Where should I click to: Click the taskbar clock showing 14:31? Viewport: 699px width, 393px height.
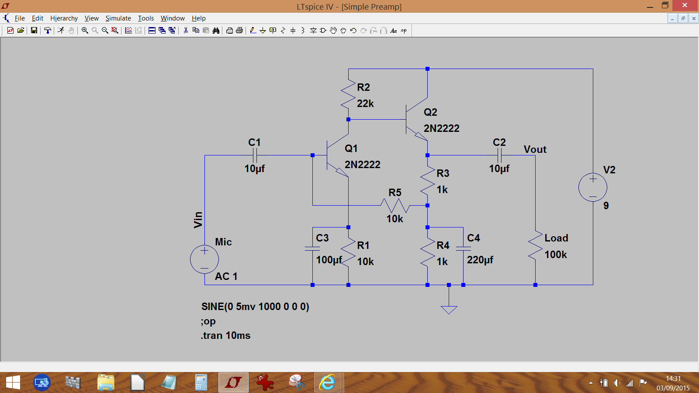point(673,379)
